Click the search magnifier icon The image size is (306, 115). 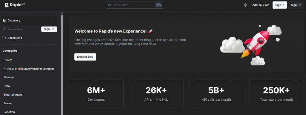pyautogui.click(x=110, y=5)
